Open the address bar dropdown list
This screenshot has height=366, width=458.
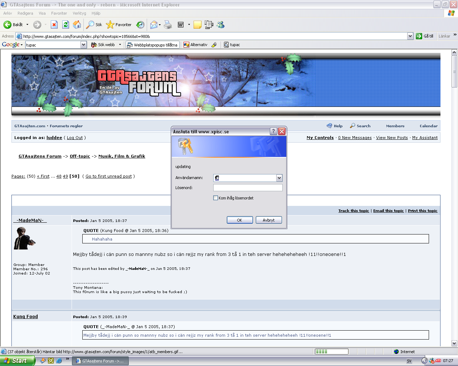pos(410,36)
